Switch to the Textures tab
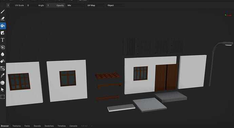This screenshot has height=128, width=234. 17,126
